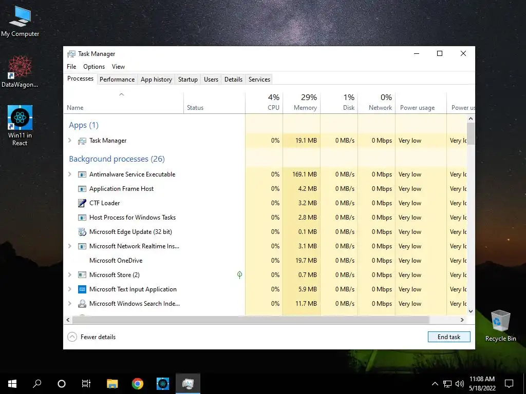The height and width of the screenshot is (394, 526).
Task: Click the Host Process for Windows Tasks icon
Action: [x=82, y=218]
